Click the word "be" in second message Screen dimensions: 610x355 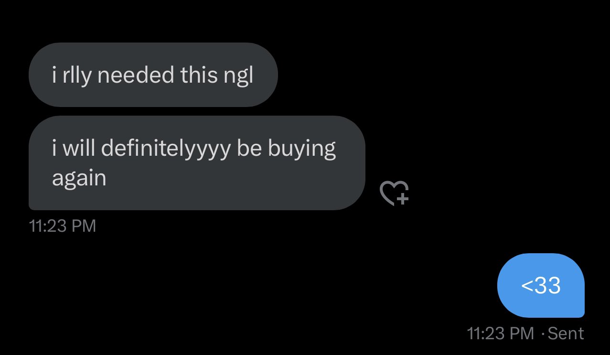click(249, 149)
